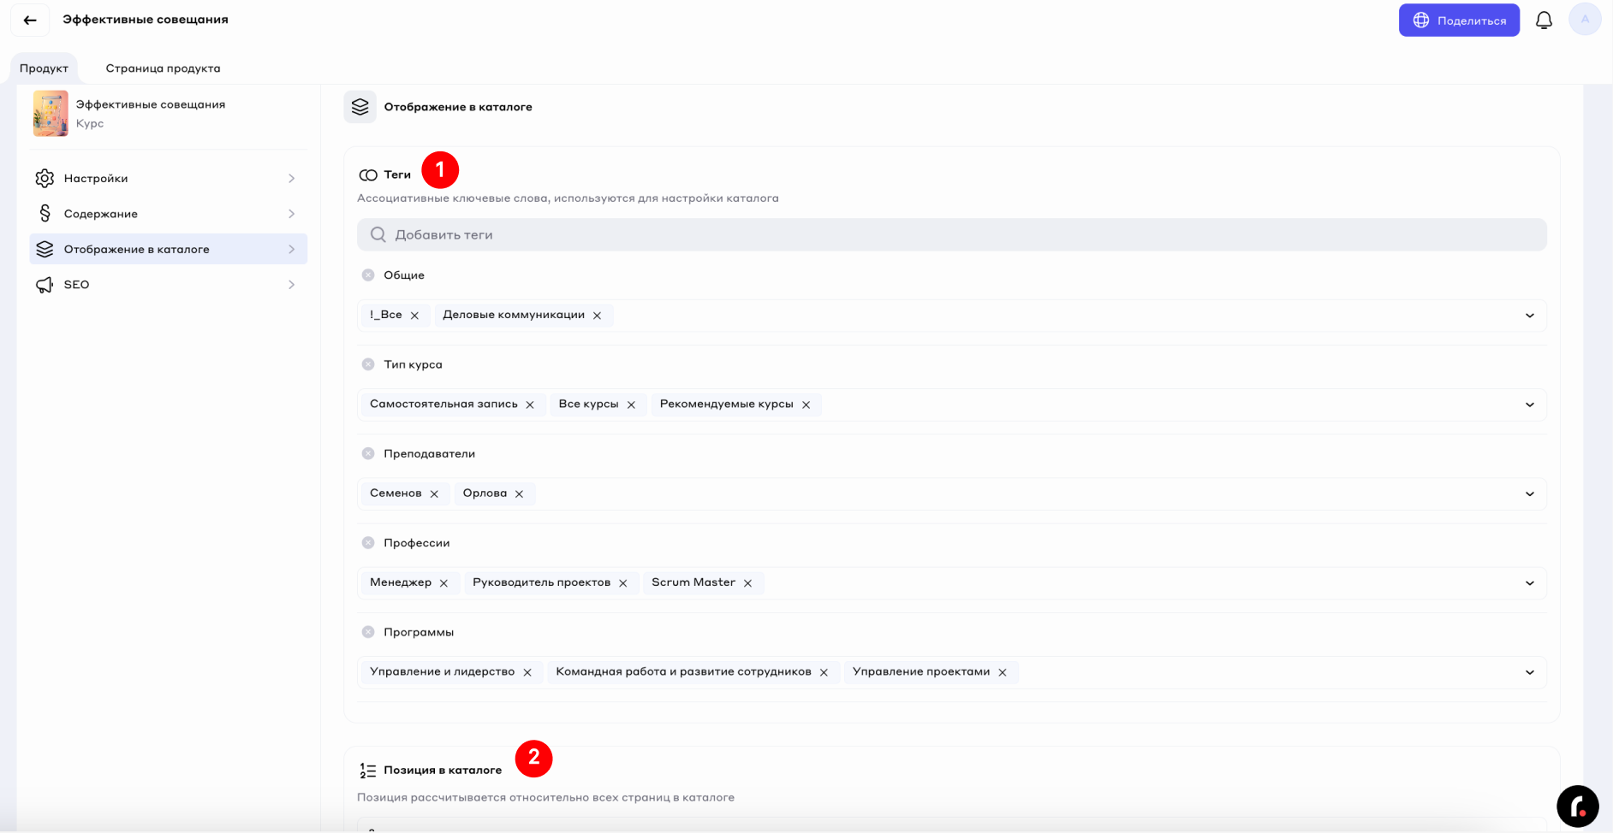This screenshot has width=1613, height=833.
Task: Open the notifications bell
Action: 1543,20
